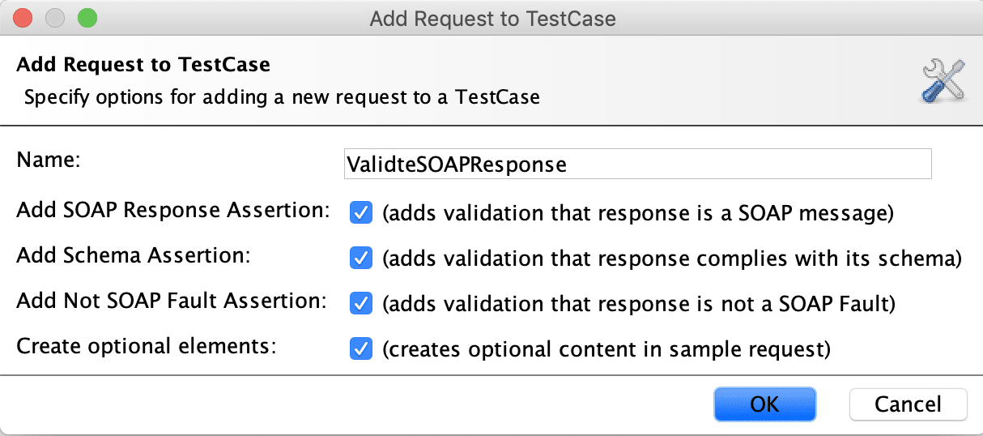Uncheck the Add SOAP Response Assertion checkbox
This screenshot has width=983, height=436.
coord(360,212)
